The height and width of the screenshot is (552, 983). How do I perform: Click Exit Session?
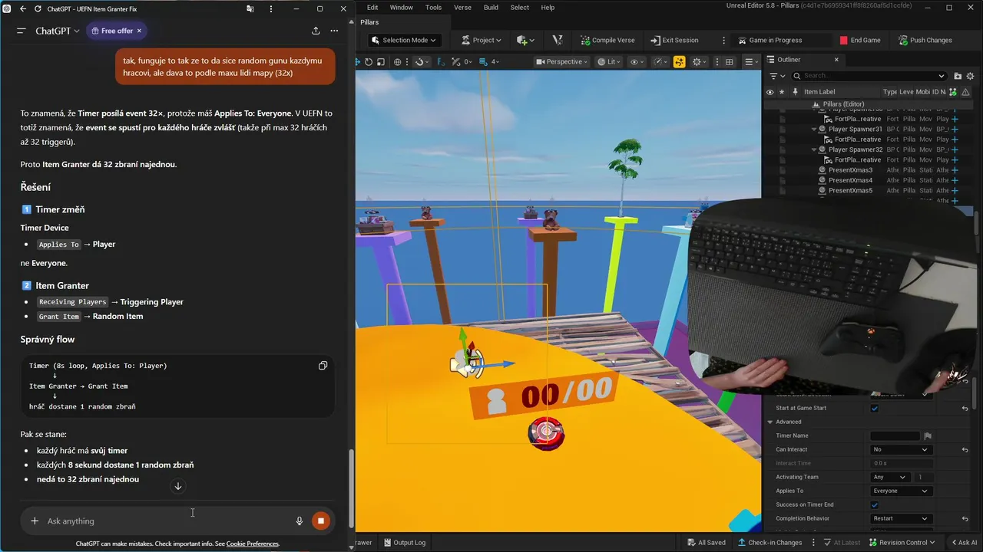674,40
